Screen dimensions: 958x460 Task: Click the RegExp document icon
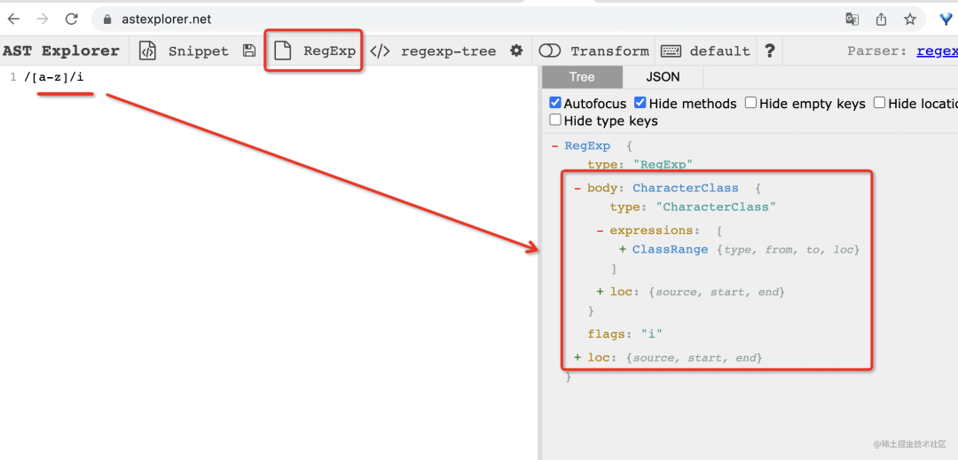(x=282, y=51)
